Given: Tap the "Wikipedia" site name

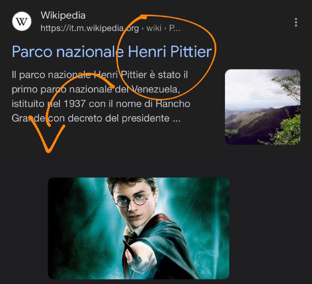Looking at the screenshot, I should 63,15.
